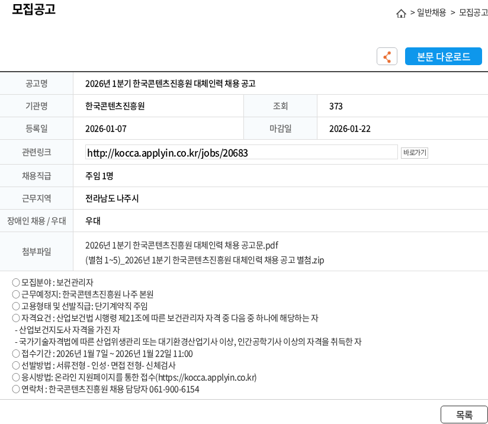488x424 pixels.
Task: Click the 관련링크 header cell
Action: (36, 152)
